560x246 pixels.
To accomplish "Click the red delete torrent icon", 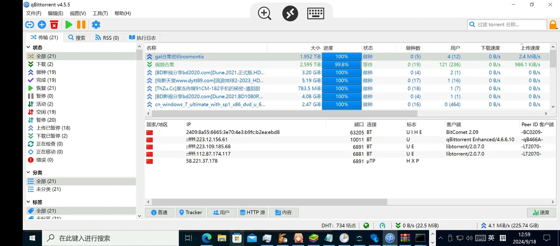I will [54, 25].
